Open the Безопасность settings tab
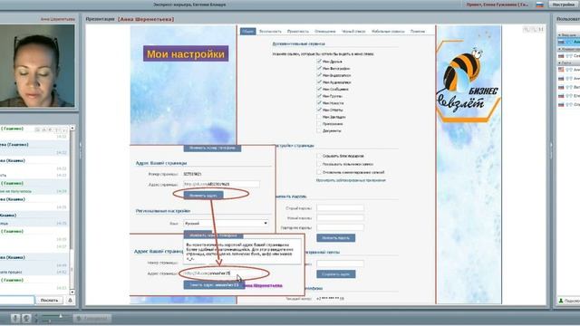 pos(270,32)
